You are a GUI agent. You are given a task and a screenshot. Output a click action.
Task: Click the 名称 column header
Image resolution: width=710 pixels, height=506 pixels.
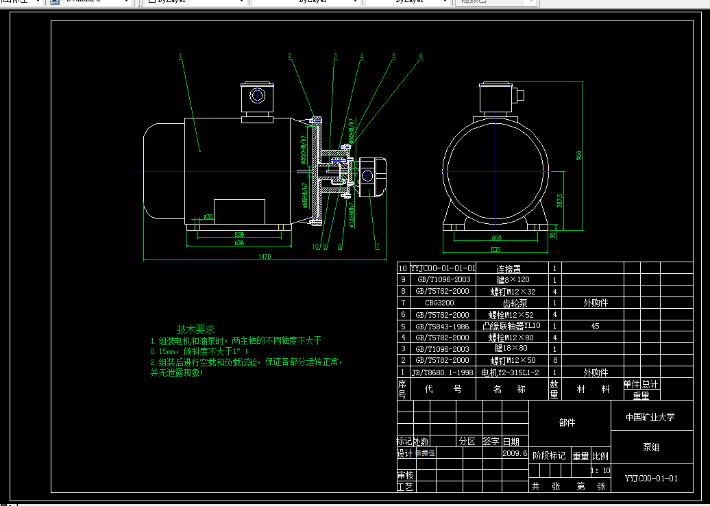click(512, 389)
